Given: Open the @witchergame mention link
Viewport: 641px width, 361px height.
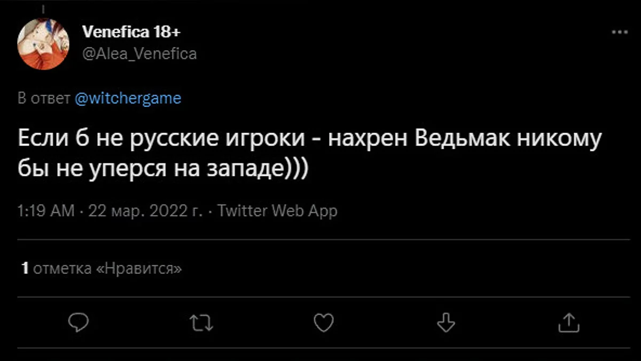Looking at the screenshot, I should 127,98.
